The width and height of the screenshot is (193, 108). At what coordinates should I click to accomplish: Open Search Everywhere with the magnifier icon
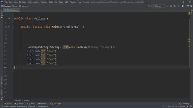[x=191, y=6]
